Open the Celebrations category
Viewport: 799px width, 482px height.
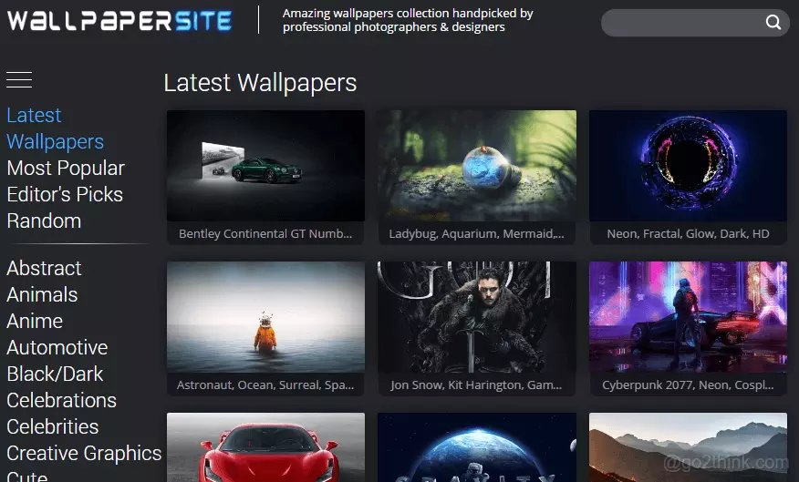coord(62,401)
